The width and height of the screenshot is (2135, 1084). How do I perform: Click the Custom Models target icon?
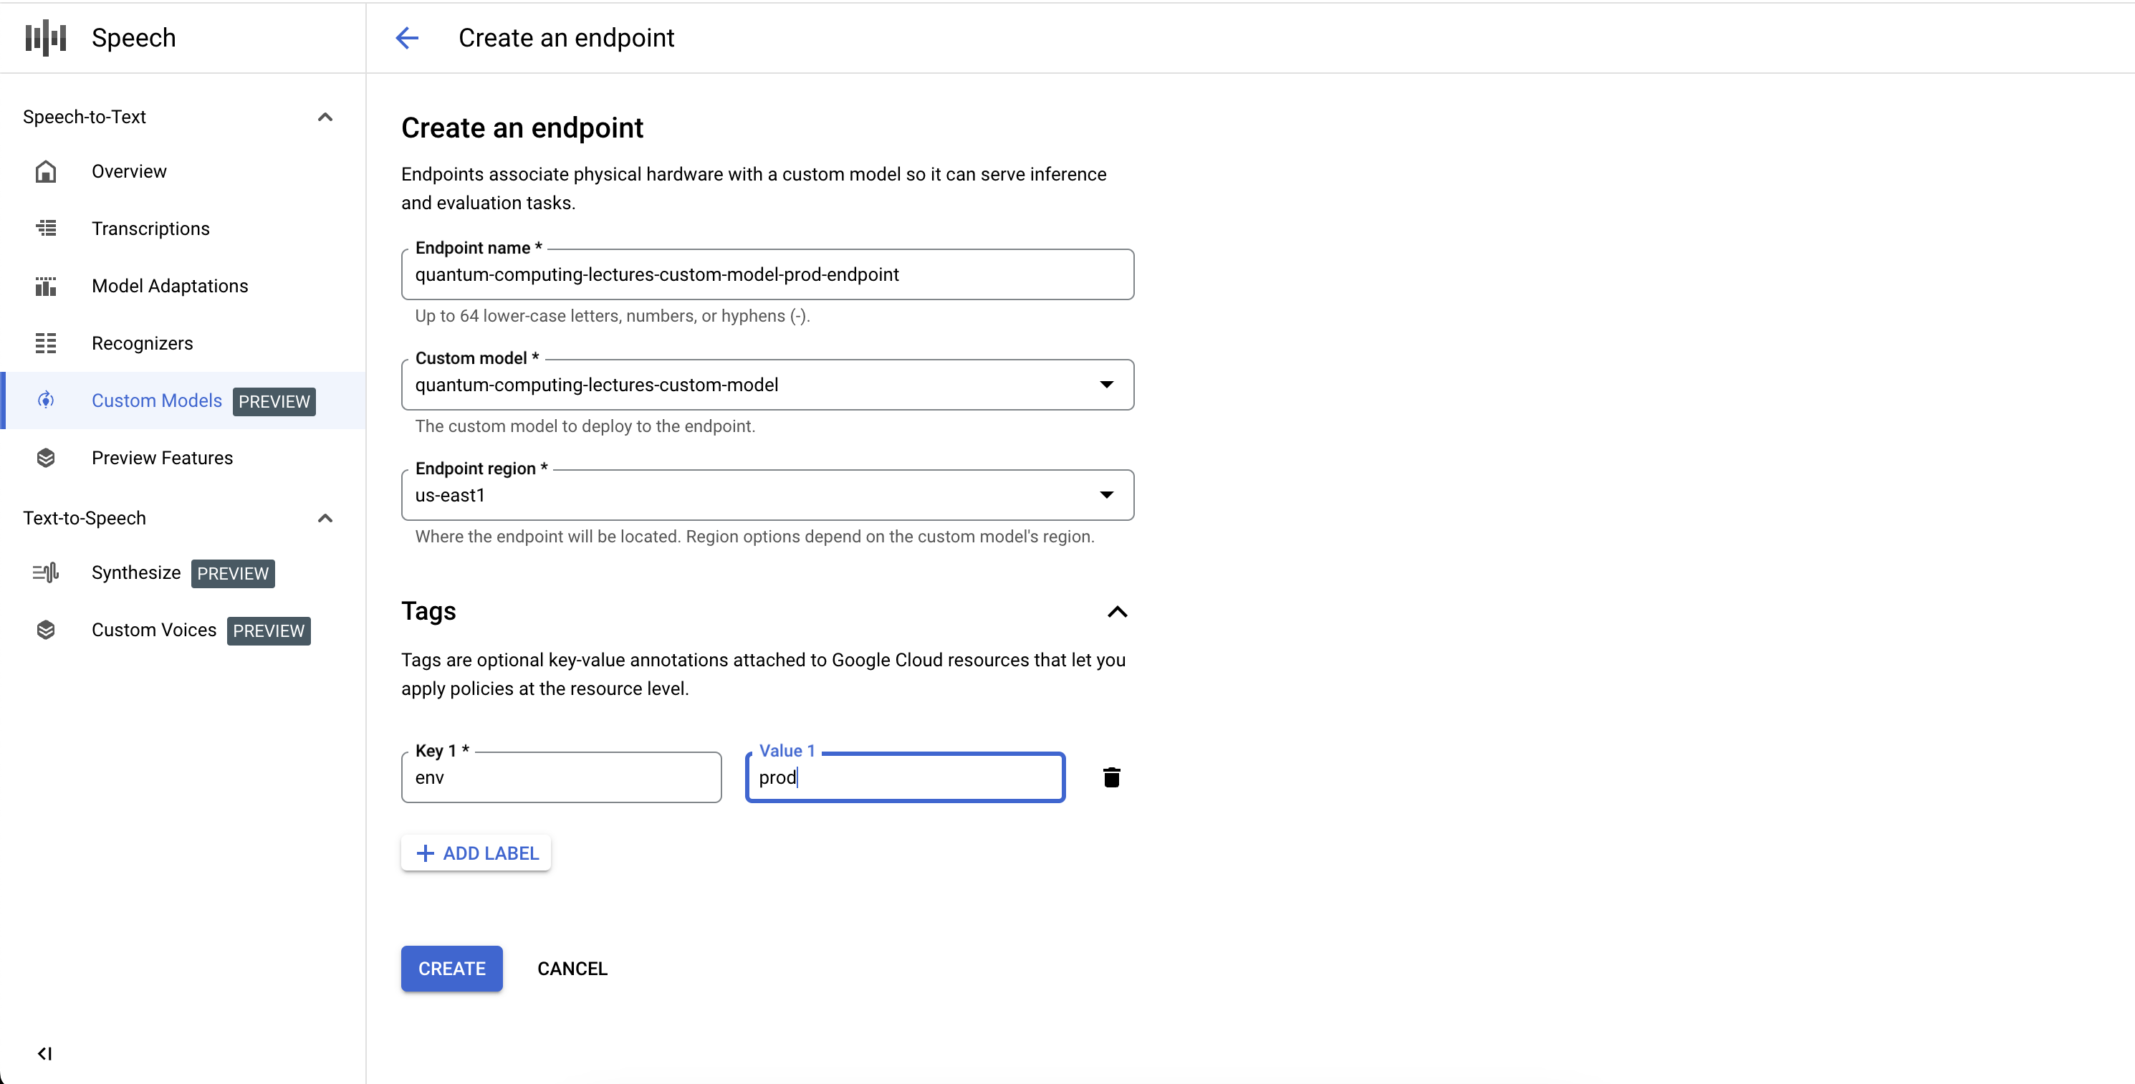pyautogui.click(x=49, y=400)
